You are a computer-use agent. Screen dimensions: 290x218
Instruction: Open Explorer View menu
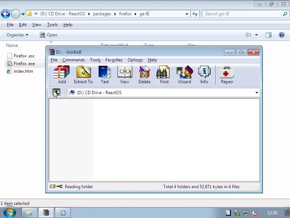click(x=37, y=25)
